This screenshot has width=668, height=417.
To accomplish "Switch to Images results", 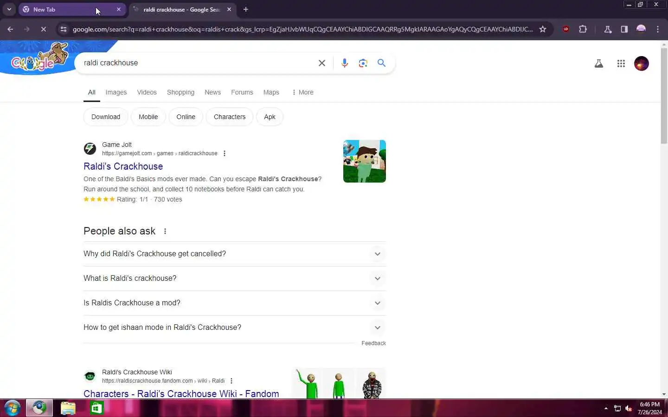I will 116,92.
